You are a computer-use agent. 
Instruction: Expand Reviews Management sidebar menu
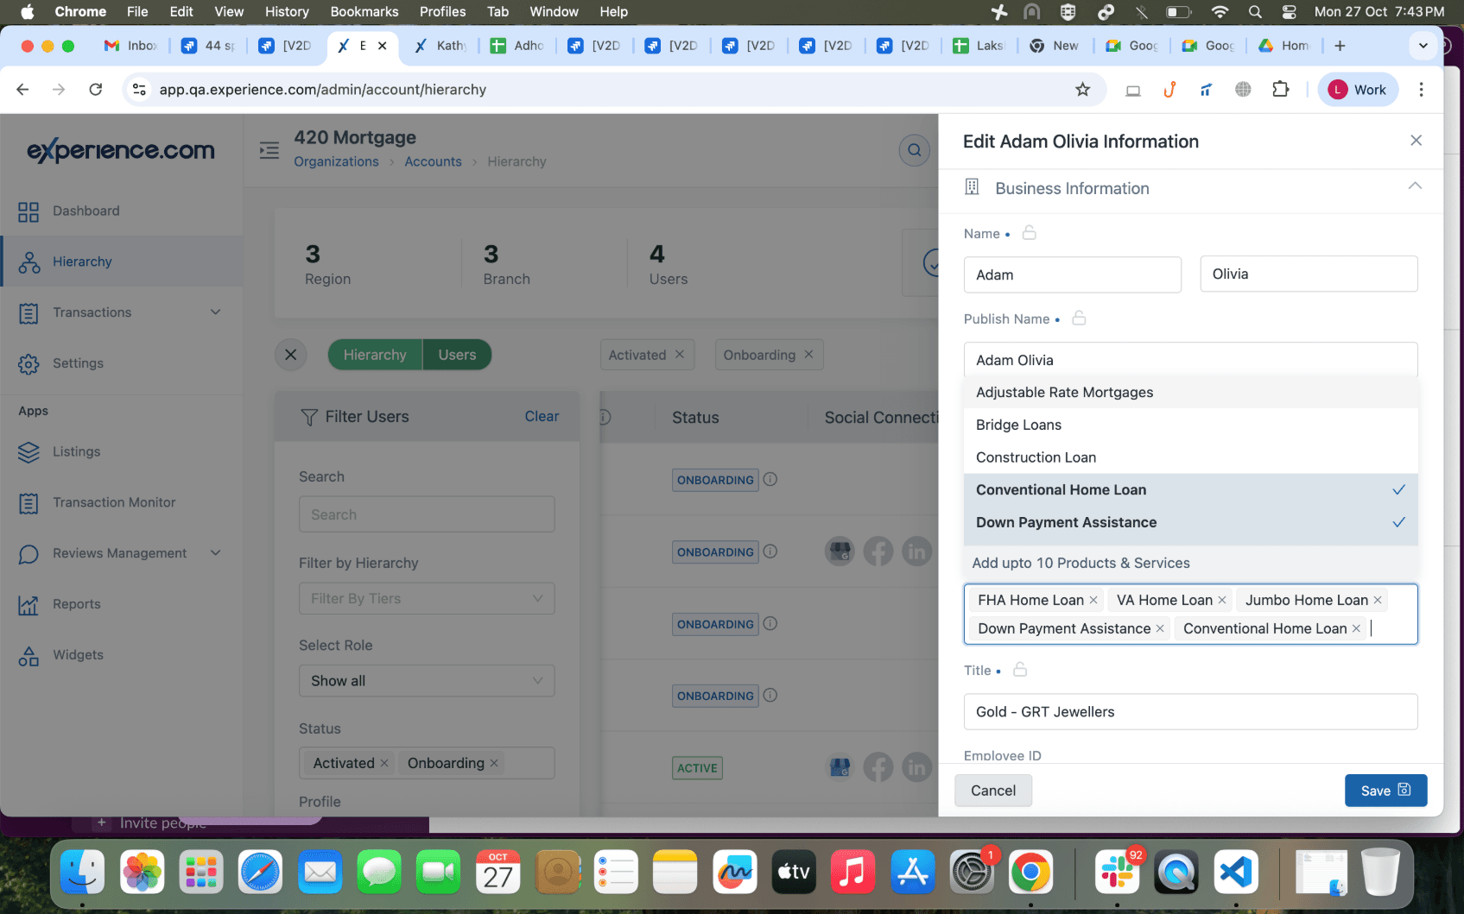(216, 553)
